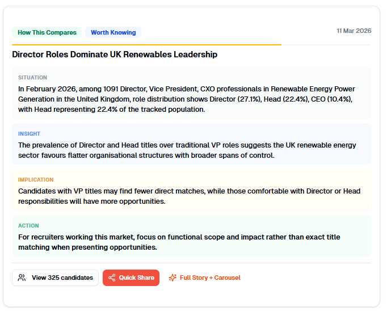This screenshot has height=311, width=387.
Task: Select the Insight text on flatter structures
Action: tap(186, 150)
